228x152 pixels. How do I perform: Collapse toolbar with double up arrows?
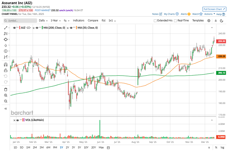[x=216, y=21]
